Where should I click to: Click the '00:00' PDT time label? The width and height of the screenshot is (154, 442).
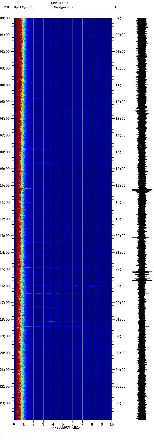[5, 18]
